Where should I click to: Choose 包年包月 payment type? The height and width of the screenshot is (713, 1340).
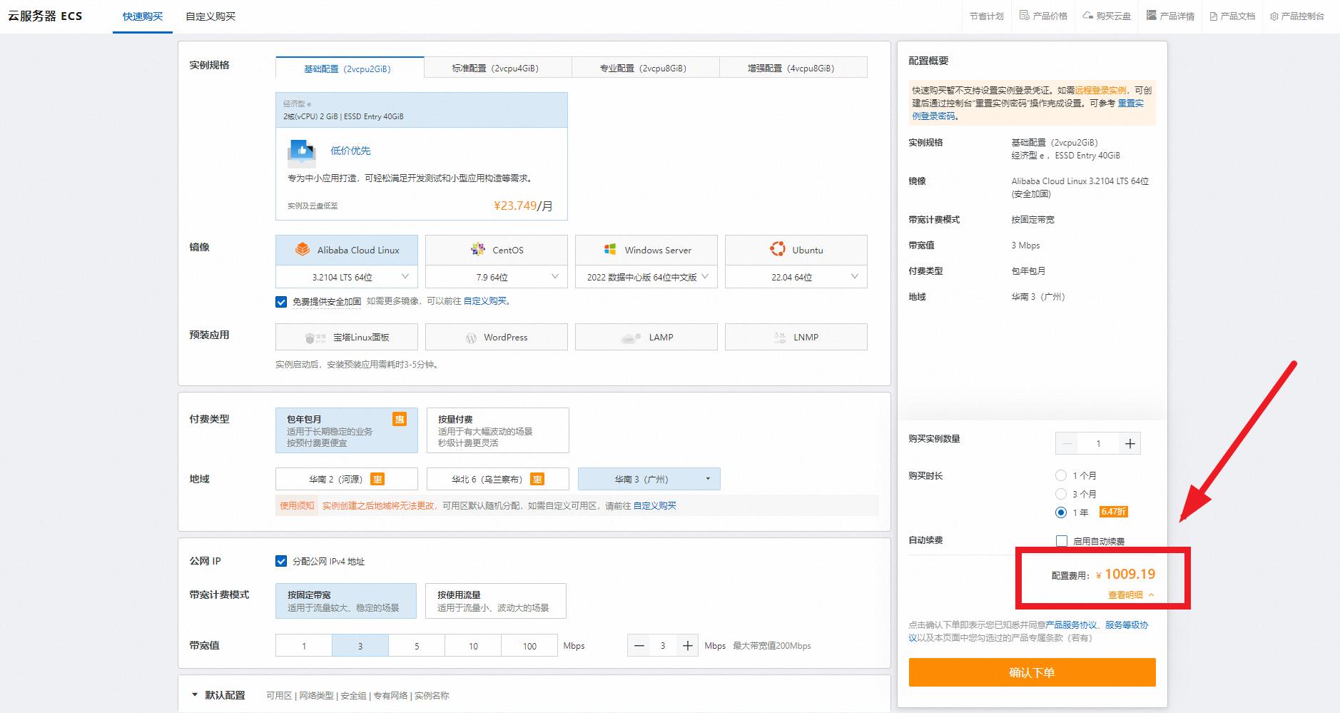click(x=347, y=430)
